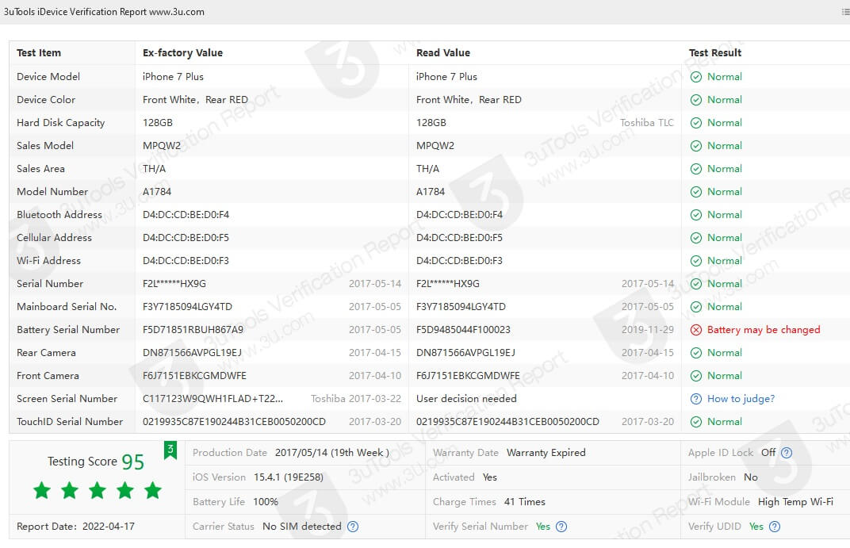This screenshot has width=850, height=548.
Task: Click the question icon beside How to judge
Action: 696,399
